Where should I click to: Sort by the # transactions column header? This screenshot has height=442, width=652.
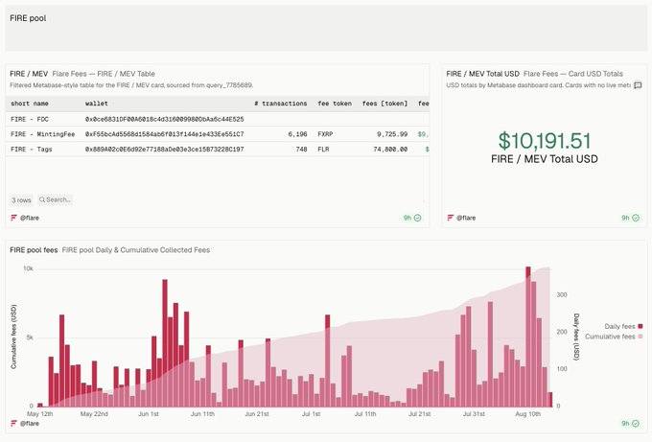click(281, 104)
